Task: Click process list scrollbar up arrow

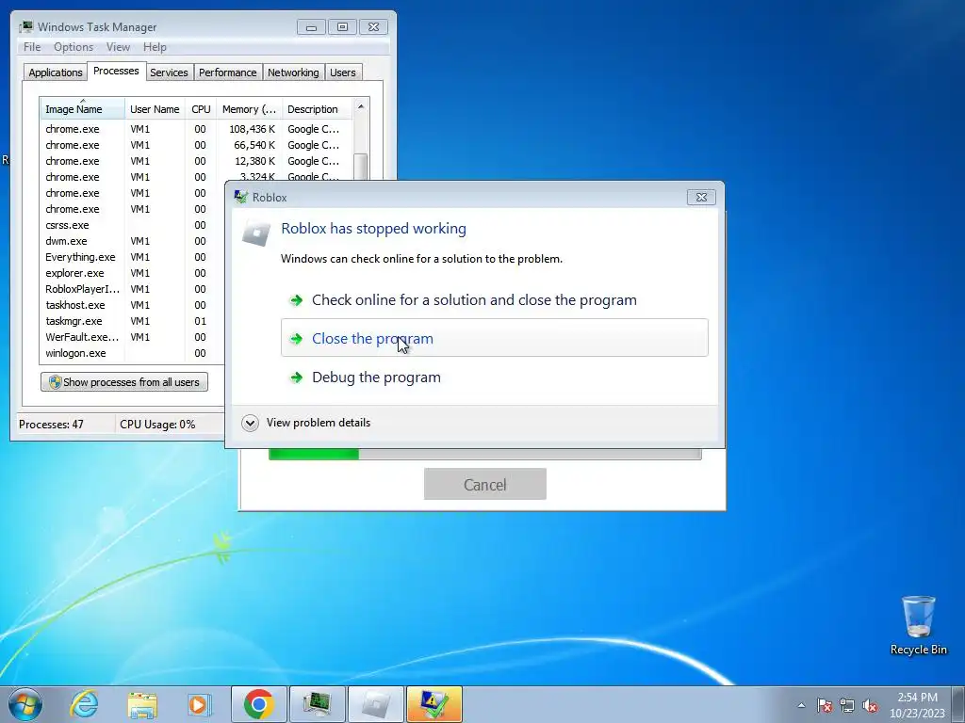Action: [x=361, y=106]
